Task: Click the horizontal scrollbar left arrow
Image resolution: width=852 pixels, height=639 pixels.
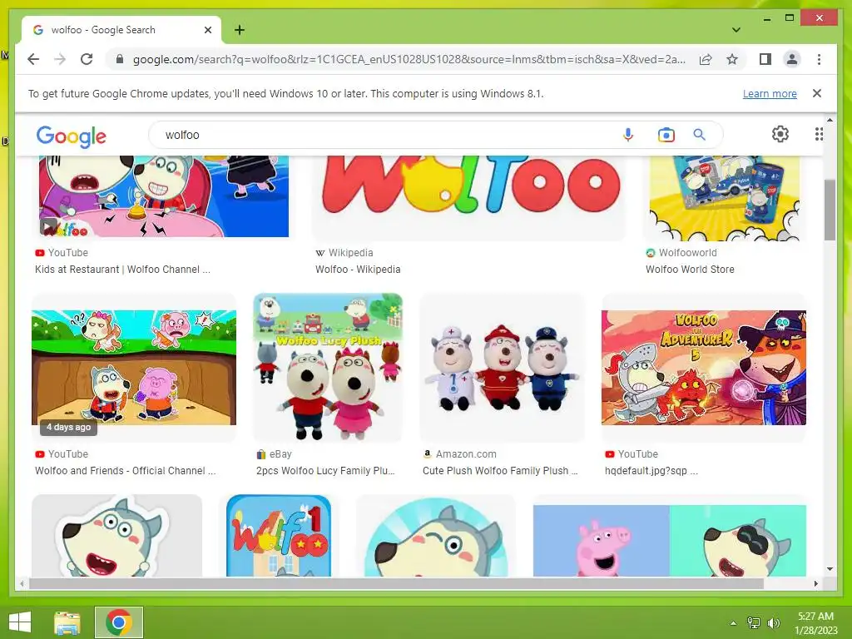Action: pos(22,583)
